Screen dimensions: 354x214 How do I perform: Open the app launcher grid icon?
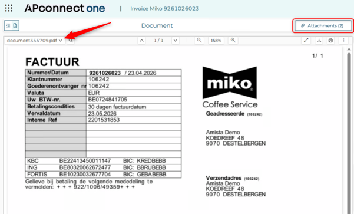point(9,8)
